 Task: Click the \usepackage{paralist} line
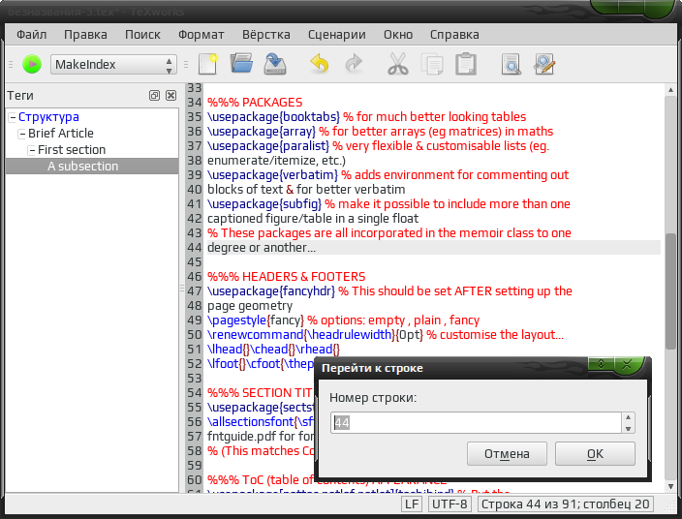point(379,145)
